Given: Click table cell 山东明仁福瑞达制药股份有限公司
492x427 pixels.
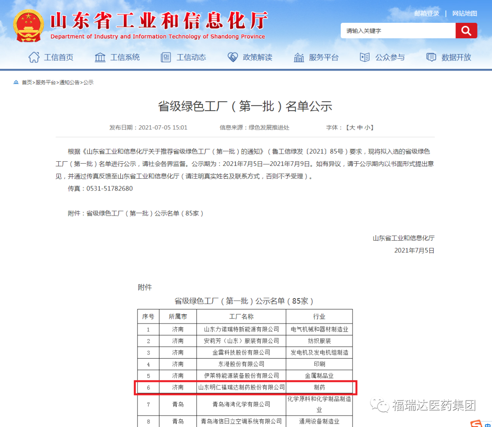Looking at the screenshot, I should [x=241, y=387].
